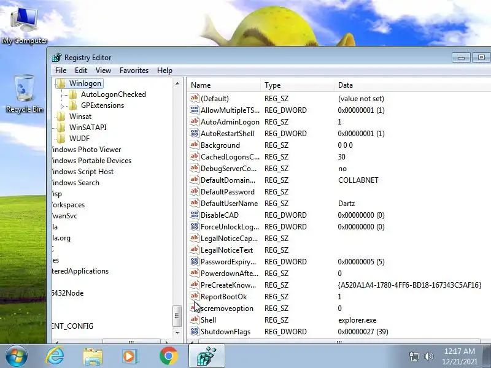Click the Background value string icon
This screenshot has width=491, height=368.
coord(194,145)
